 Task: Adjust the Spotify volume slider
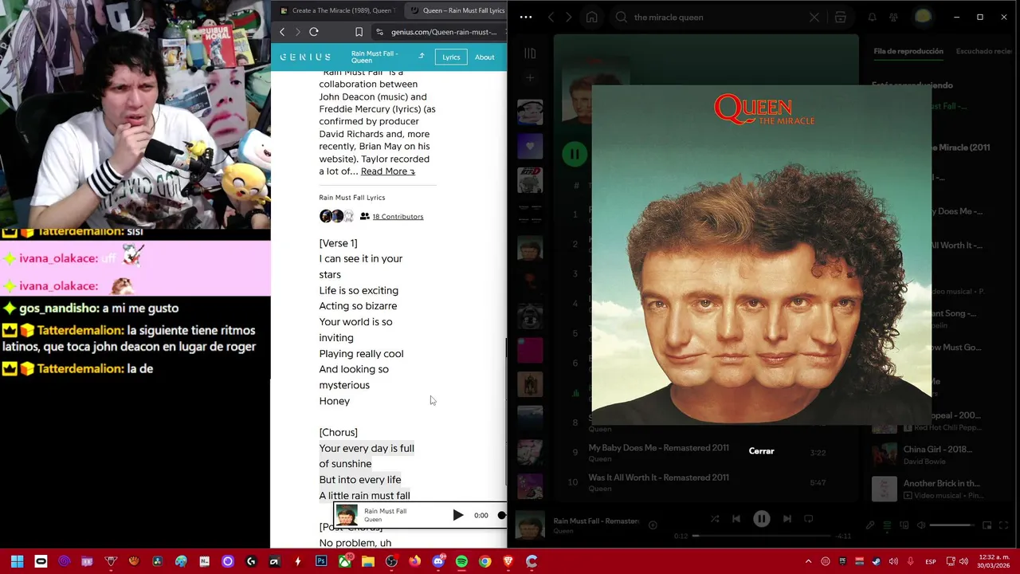point(951,525)
